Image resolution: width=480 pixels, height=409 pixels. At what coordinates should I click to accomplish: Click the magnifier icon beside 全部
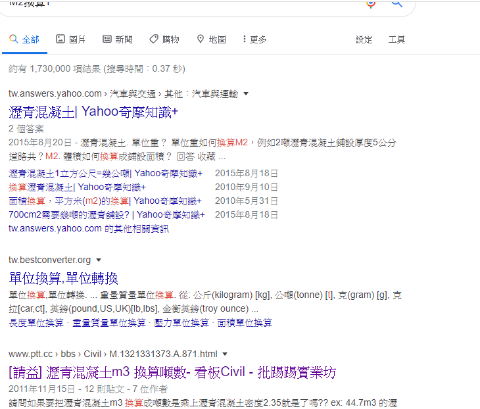tap(13, 39)
